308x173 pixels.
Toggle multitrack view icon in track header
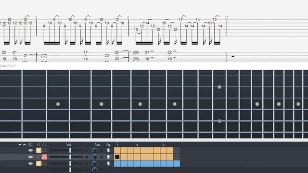coord(30,145)
